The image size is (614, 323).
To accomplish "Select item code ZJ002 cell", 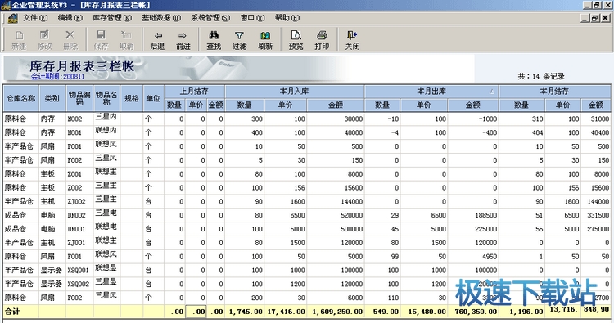I will click(x=79, y=201).
